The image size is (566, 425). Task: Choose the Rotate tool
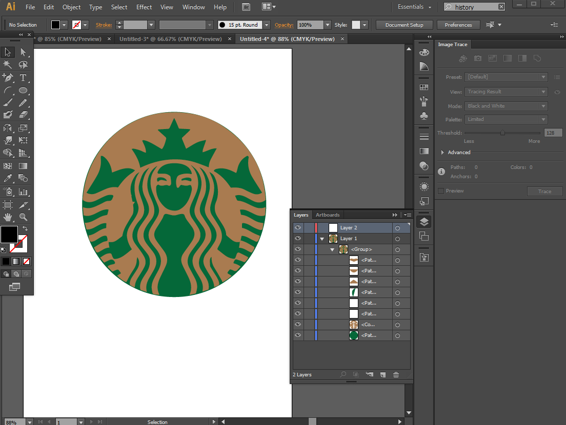coord(8,128)
